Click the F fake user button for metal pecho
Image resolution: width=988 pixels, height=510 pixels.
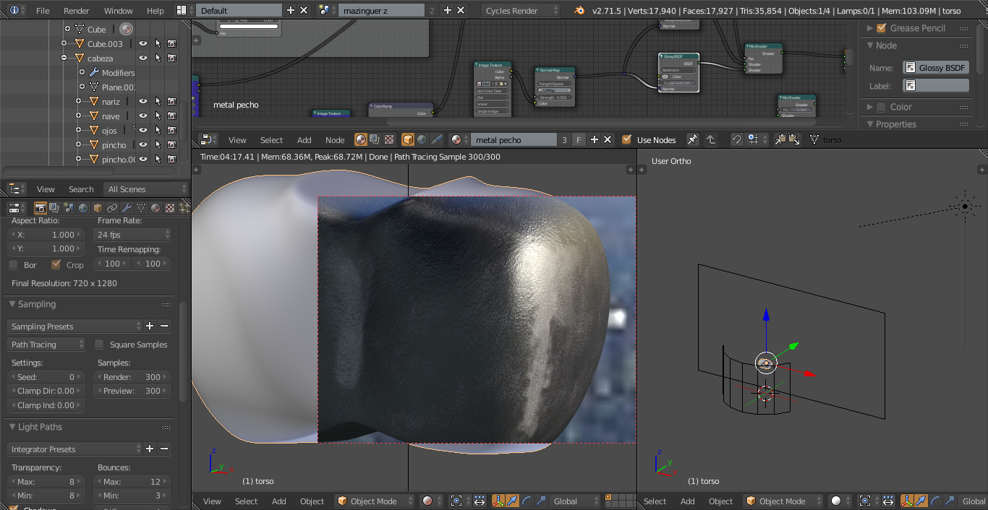point(579,139)
